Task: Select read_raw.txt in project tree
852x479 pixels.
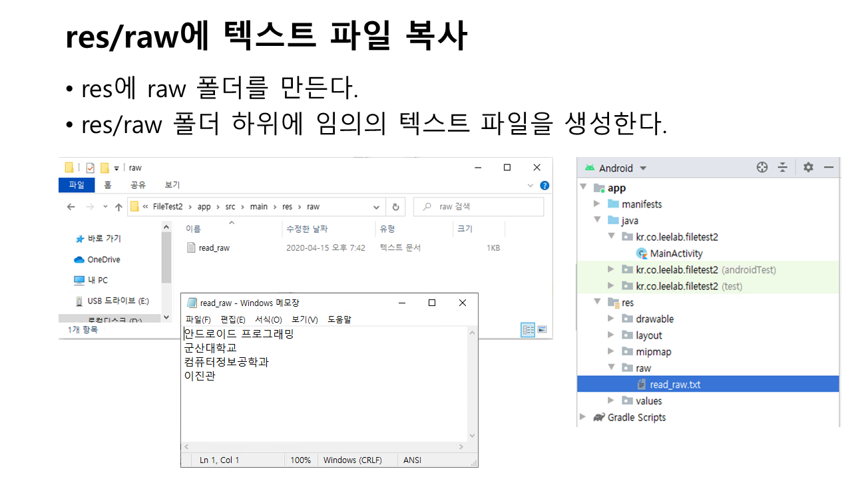Action: [674, 385]
